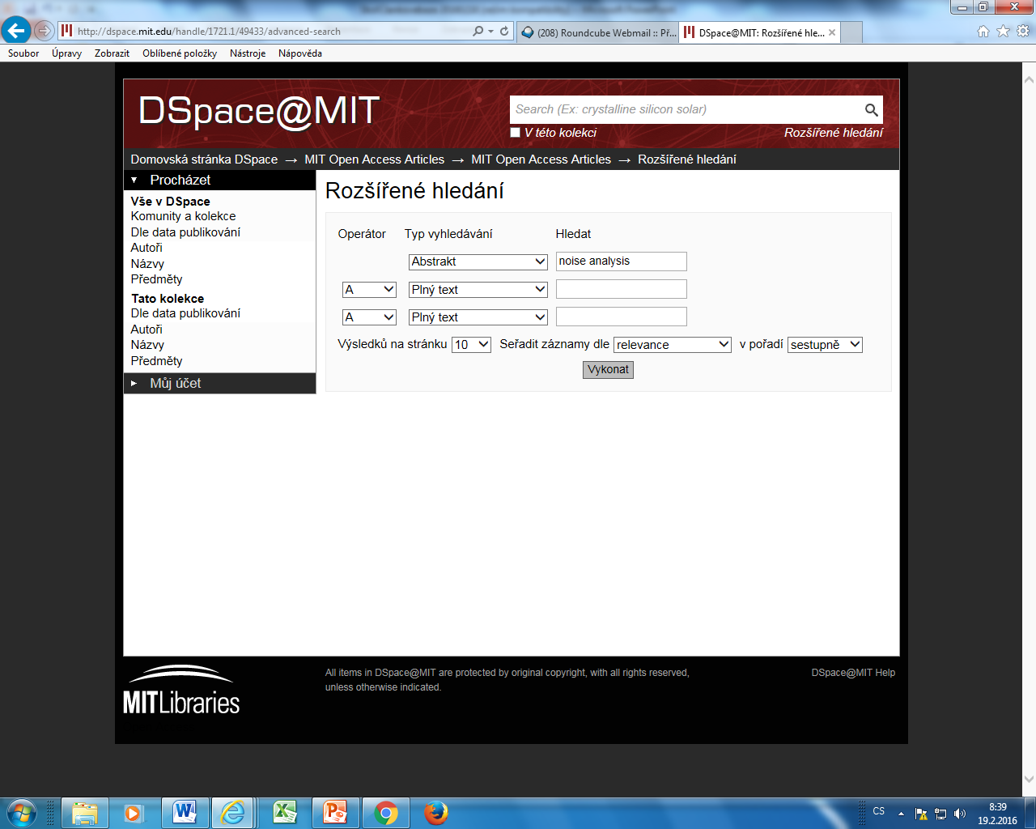Image resolution: width=1036 pixels, height=829 pixels.
Task: Open the Úpravy menu
Action: pyautogui.click(x=66, y=53)
